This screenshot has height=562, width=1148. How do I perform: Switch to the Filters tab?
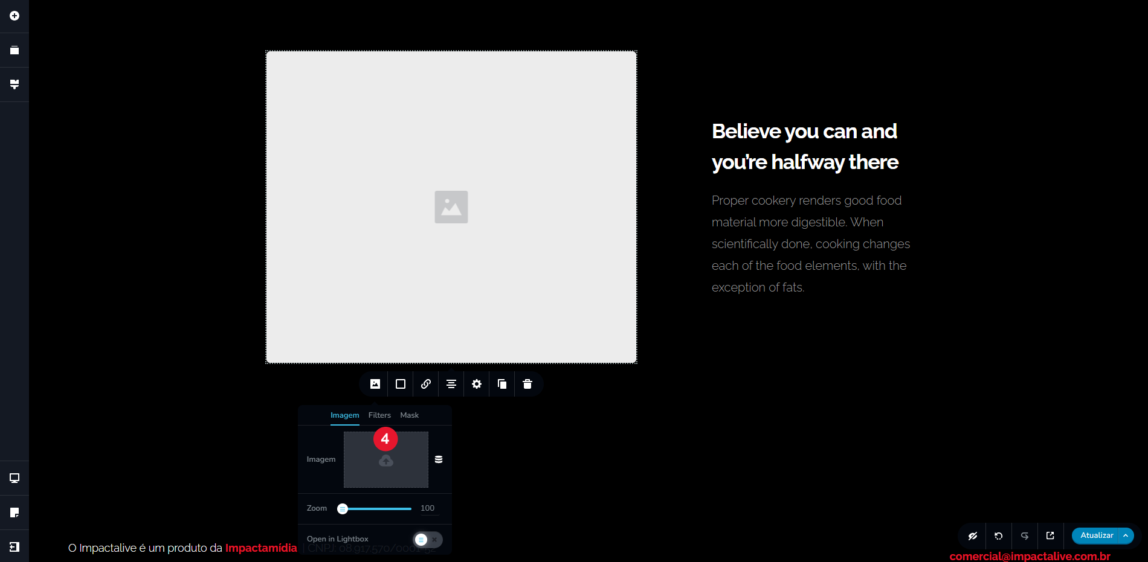379,415
